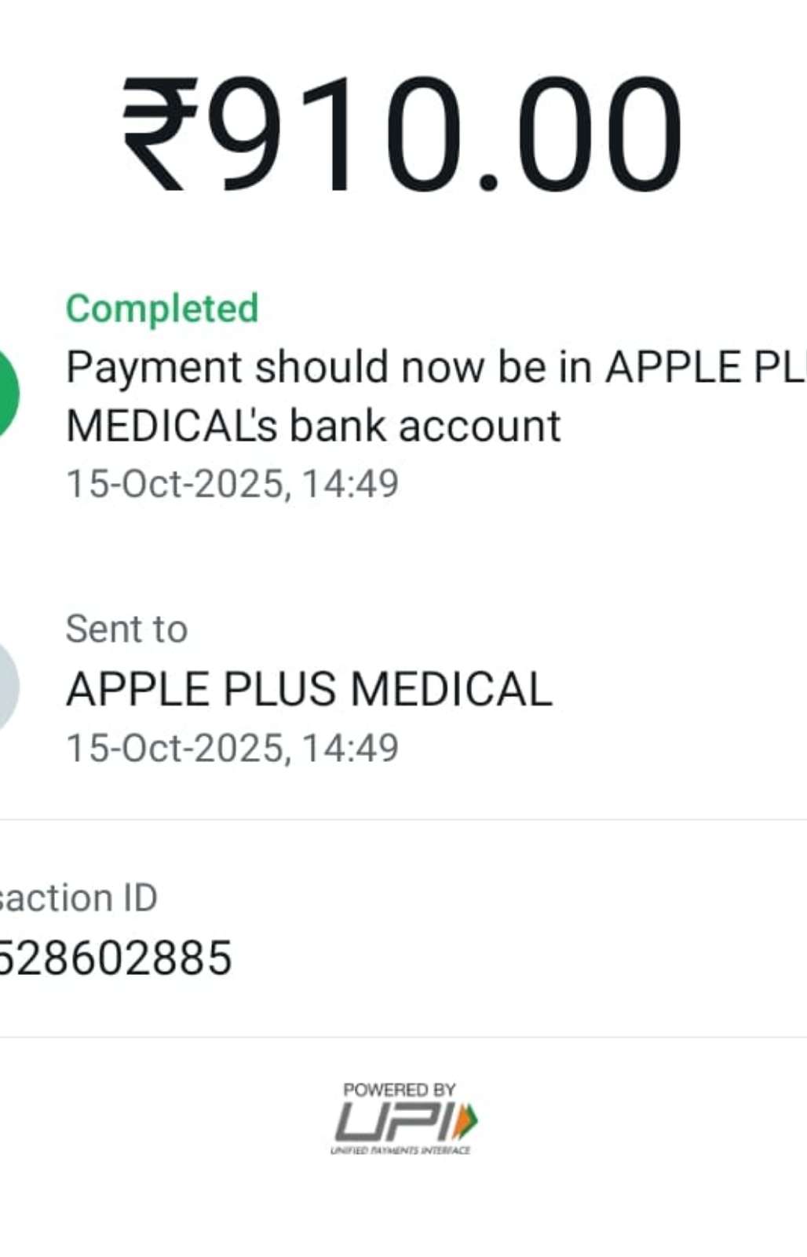This screenshot has height=1257, width=807.
Task: Click the green Completed status text
Action: click(x=162, y=308)
